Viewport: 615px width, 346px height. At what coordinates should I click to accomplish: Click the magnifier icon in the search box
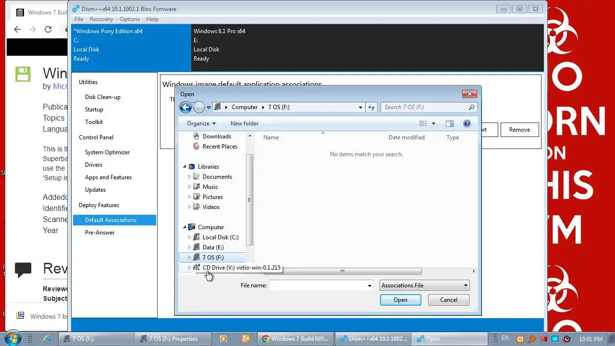point(471,107)
